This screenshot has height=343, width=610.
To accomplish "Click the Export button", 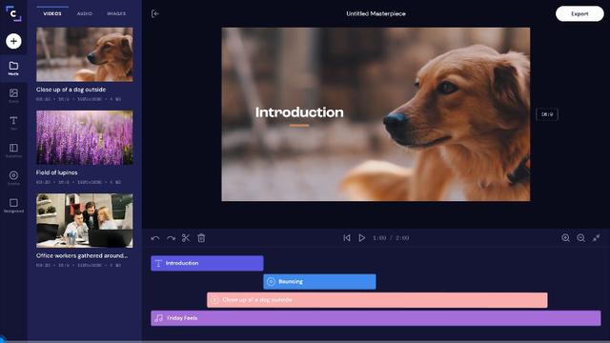I will [579, 14].
